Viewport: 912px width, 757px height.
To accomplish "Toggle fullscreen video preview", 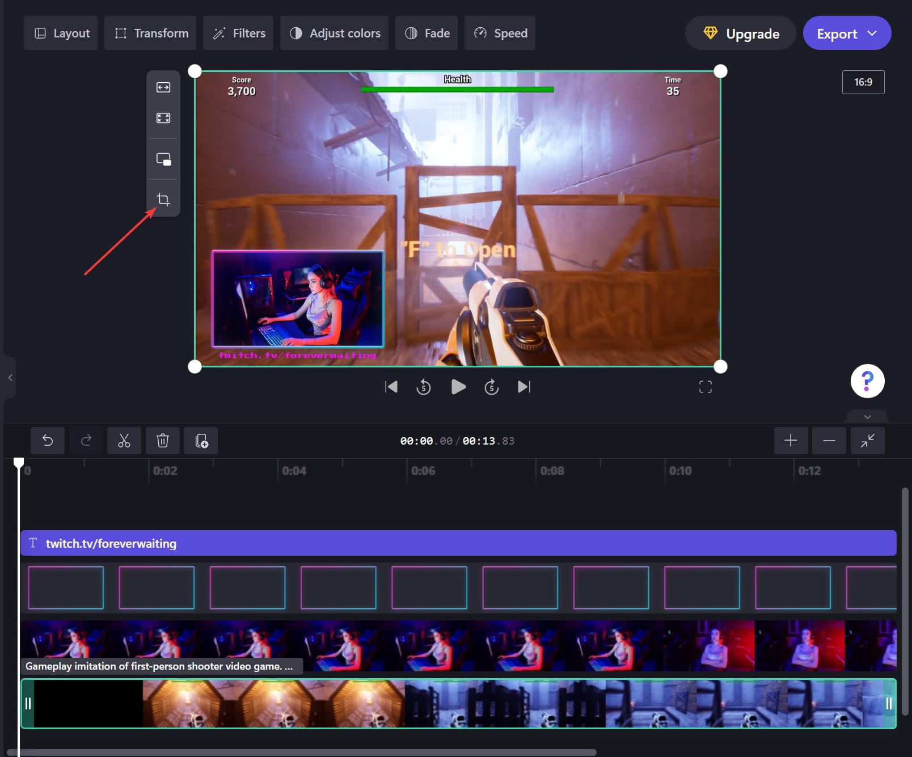I will click(705, 387).
